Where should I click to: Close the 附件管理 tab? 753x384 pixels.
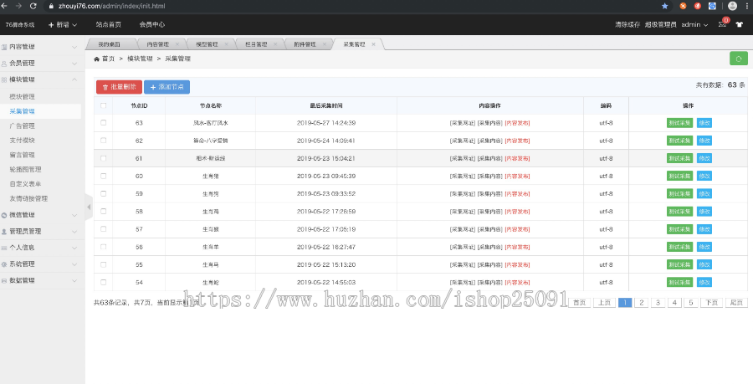[324, 44]
